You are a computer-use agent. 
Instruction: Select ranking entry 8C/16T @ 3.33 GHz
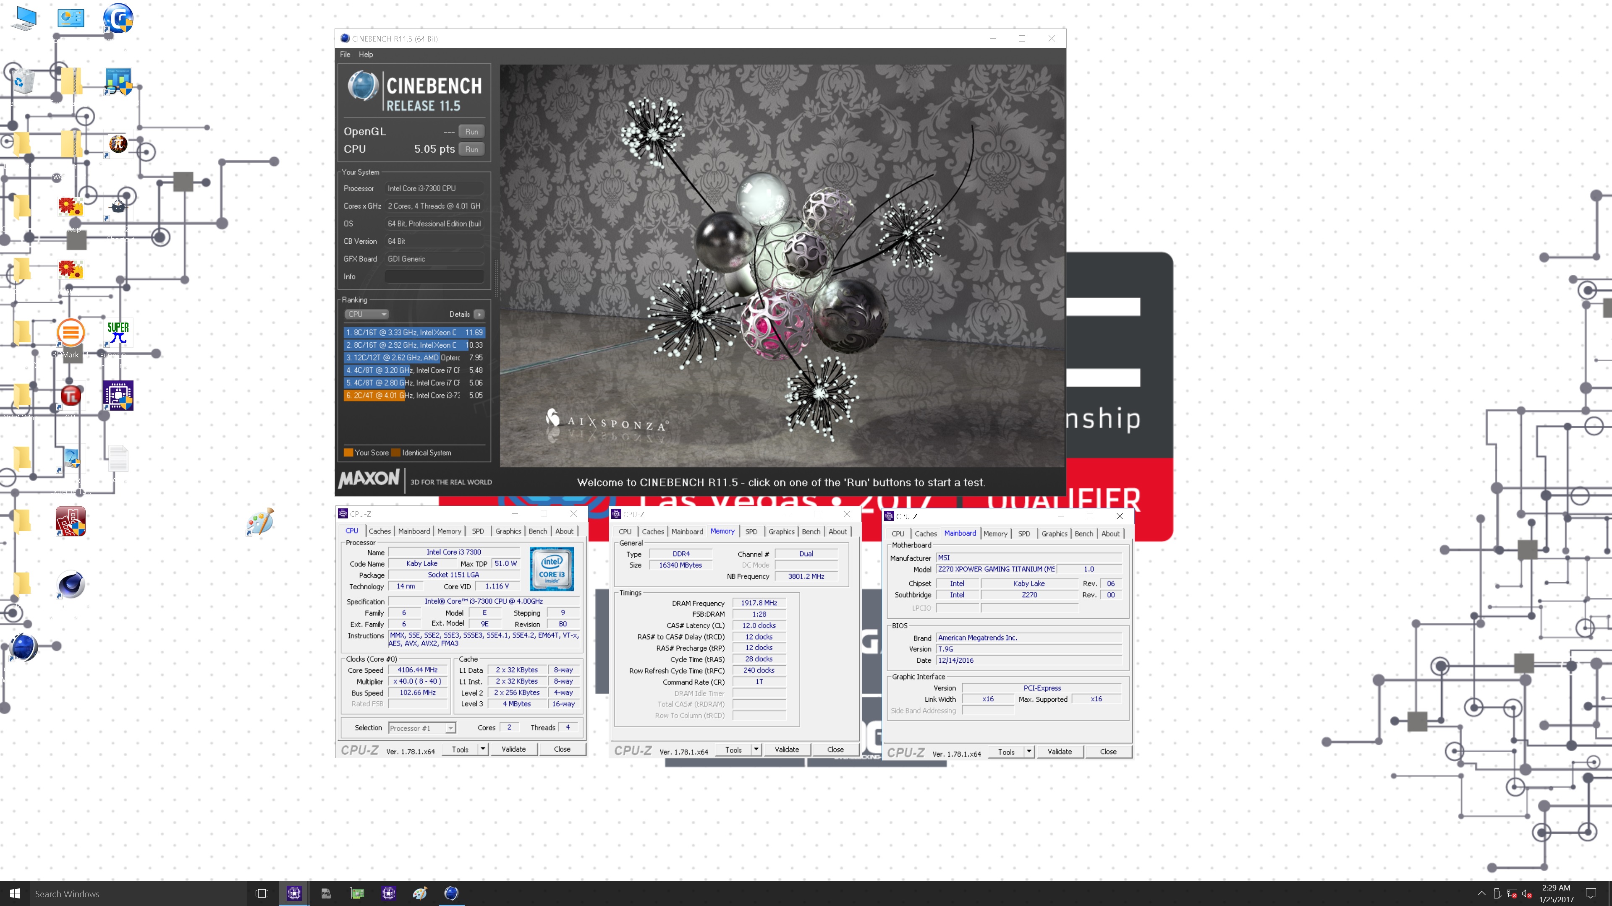pyautogui.click(x=414, y=332)
